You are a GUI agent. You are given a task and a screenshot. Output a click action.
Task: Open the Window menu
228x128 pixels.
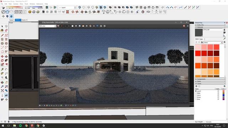click(32, 4)
